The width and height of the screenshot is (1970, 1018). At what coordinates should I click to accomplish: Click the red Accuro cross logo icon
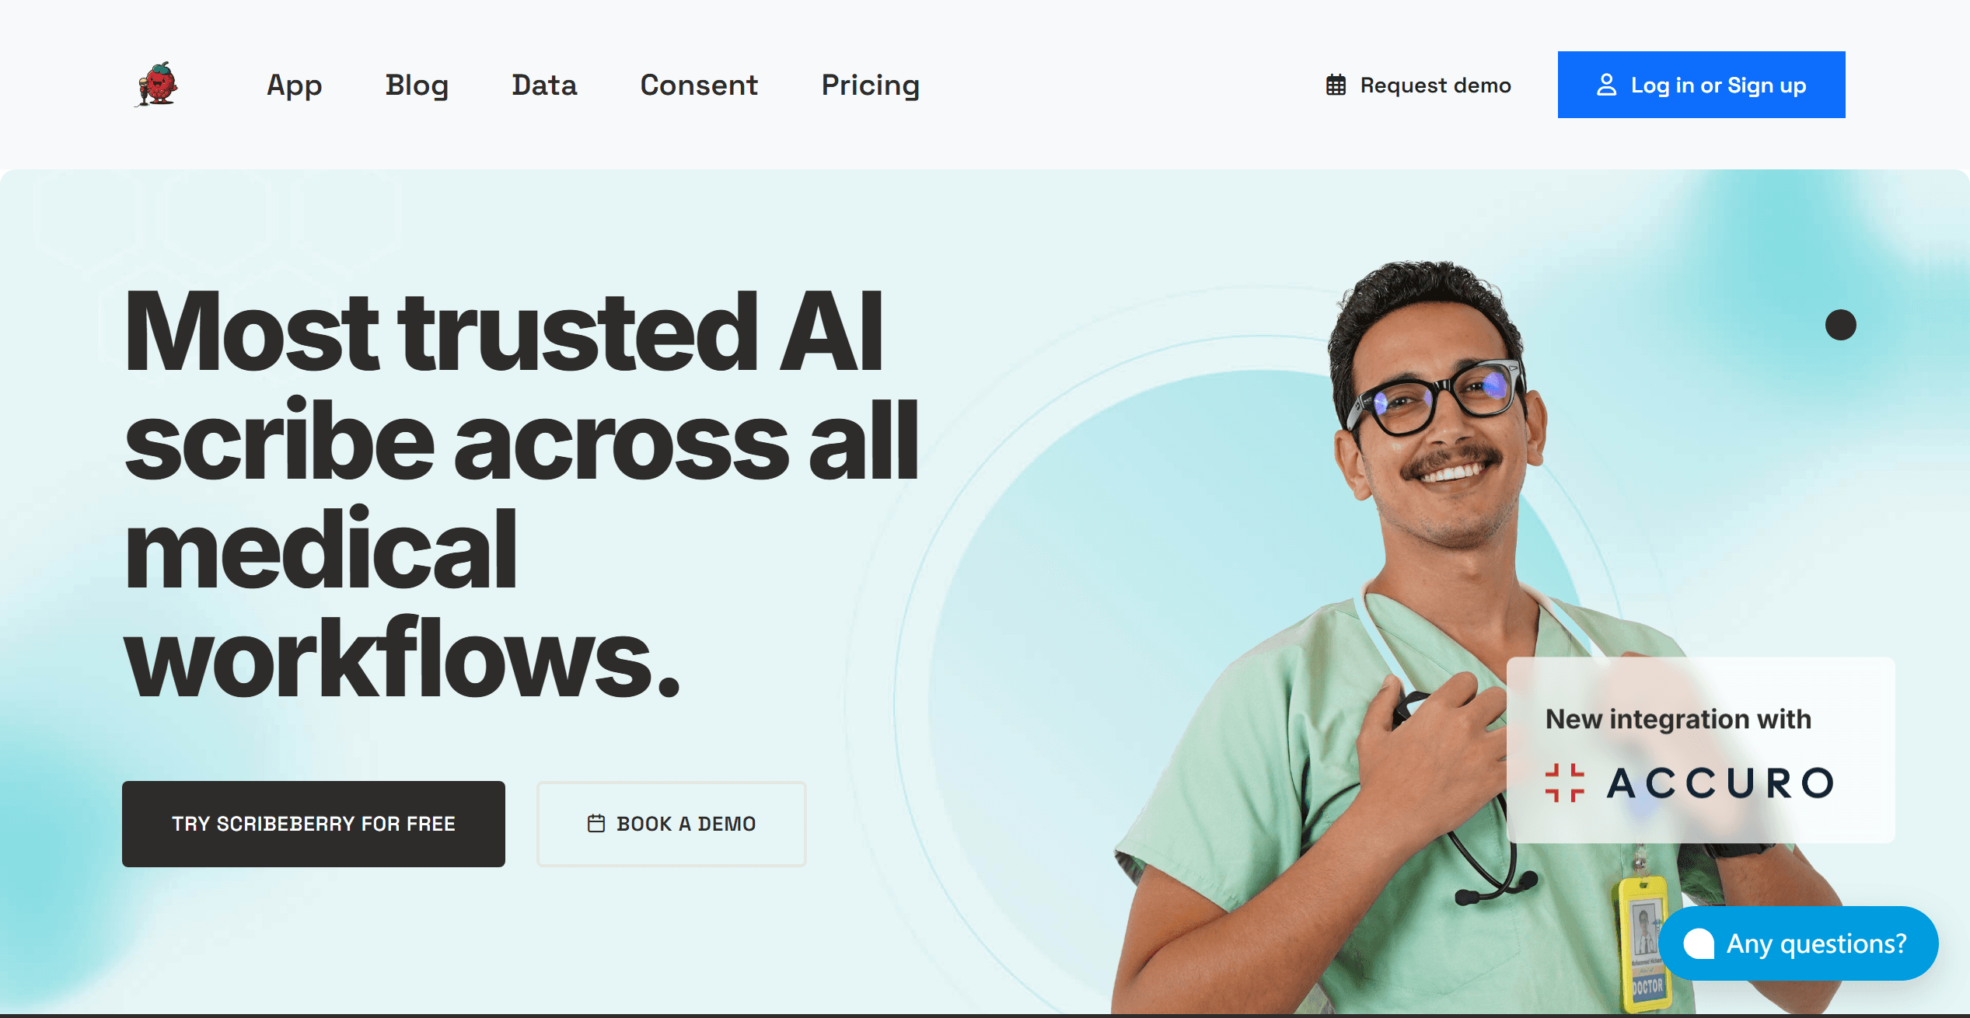pyautogui.click(x=1564, y=783)
